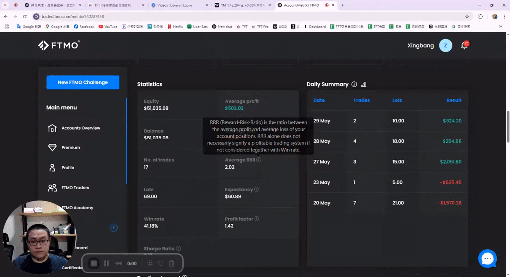Stop the Loom recording
Viewport: 510px width, 277px height.
(x=94, y=263)
